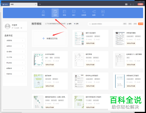Switch to the 新建 tab
The width and height of the screenshot is (146, 113).
(x=23, y=4)
